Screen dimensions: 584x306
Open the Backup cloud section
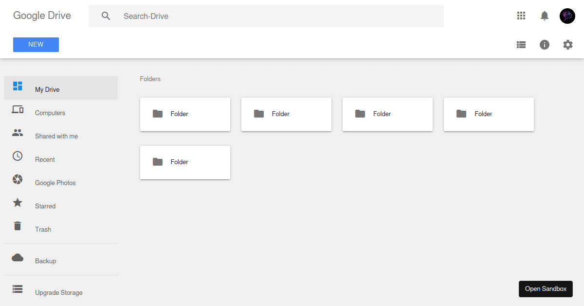coord(45,261)
